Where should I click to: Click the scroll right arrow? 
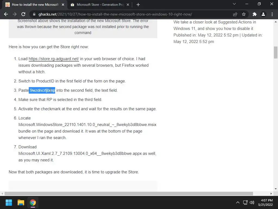point(271,193)
